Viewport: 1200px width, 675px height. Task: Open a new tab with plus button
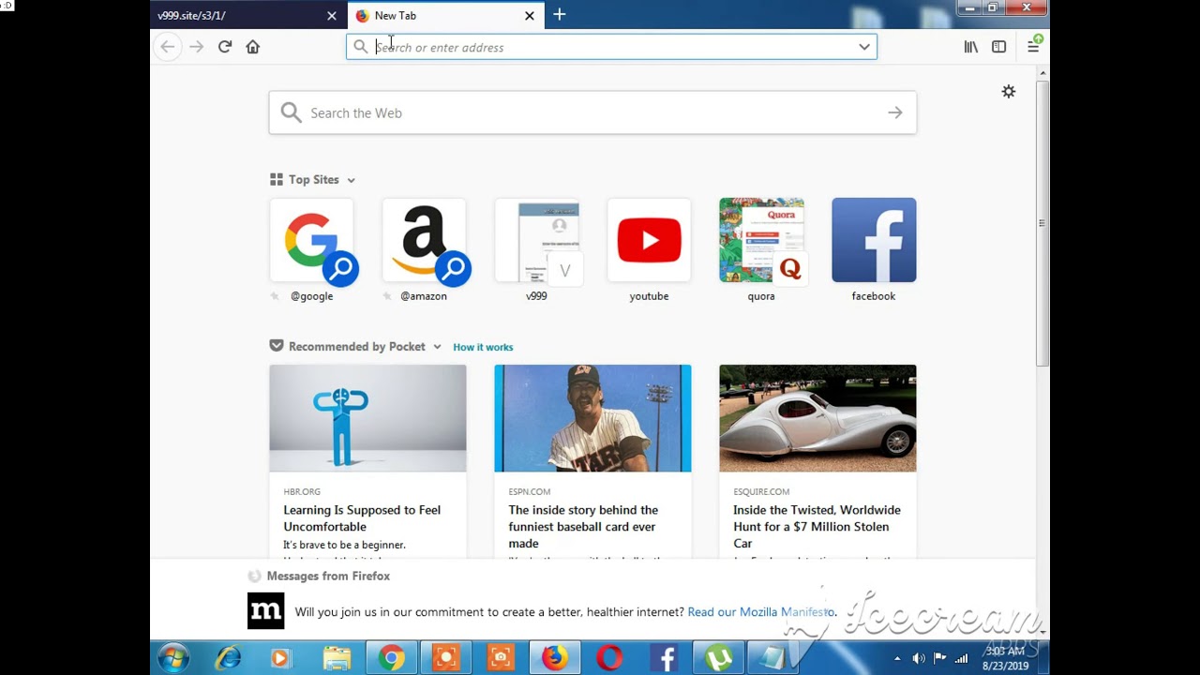(560, 15)
